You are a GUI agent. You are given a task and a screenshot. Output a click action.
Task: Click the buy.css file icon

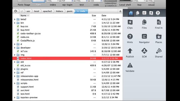pos(18,26)
